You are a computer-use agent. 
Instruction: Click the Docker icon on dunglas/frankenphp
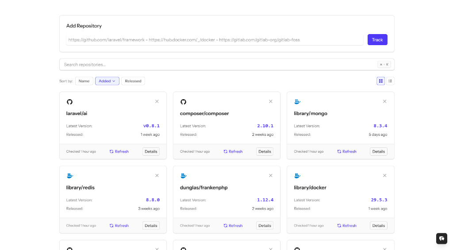coord(184,176)
